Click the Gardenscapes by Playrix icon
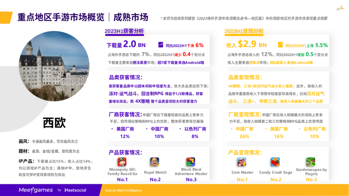 tap(311, 162)
